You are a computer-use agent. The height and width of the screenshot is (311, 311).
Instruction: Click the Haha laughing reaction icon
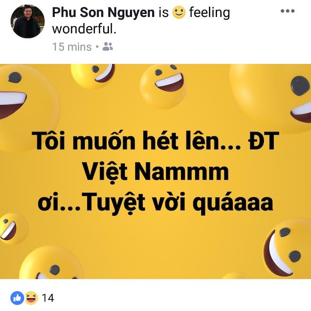[31, 298]
